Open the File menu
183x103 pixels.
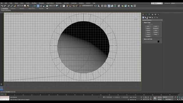pyautogui.click(x=1, y=3)
